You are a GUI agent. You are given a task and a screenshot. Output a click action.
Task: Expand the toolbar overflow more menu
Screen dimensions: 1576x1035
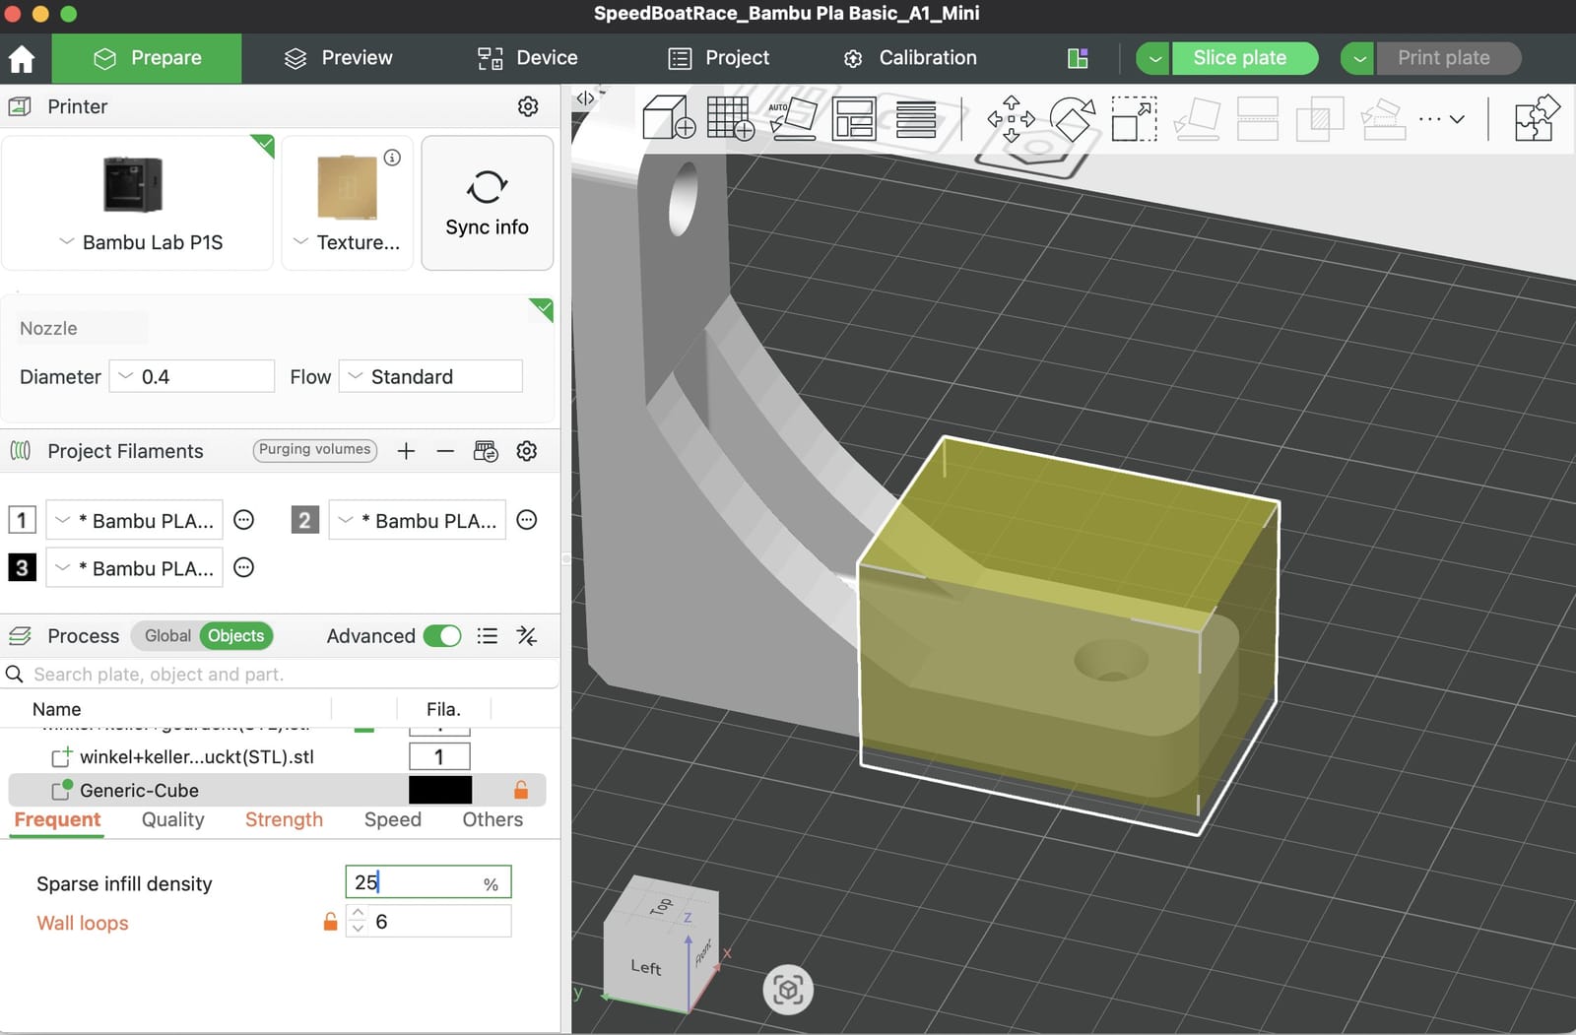click(x=1441, y=119)
